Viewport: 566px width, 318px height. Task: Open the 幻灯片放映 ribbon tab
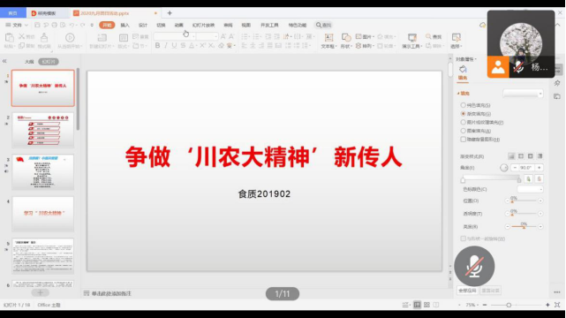(204, 25)
